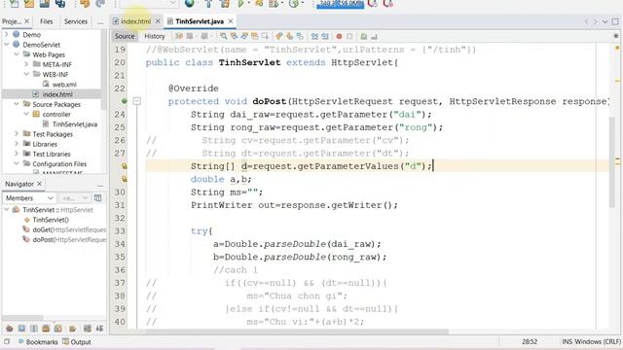Switch to the Services tab
This screenshot has height=350, width=623.
(76, 21)
